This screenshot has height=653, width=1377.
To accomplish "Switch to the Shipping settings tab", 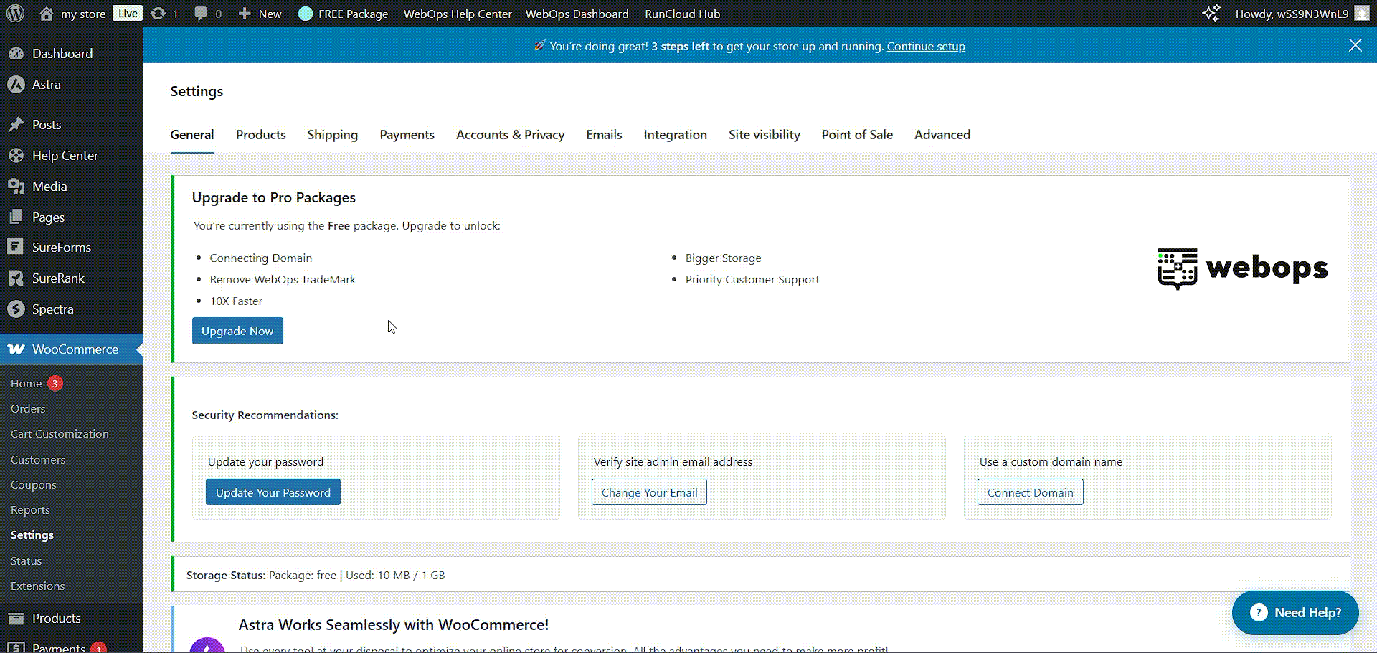I will (x=332, y=135).
